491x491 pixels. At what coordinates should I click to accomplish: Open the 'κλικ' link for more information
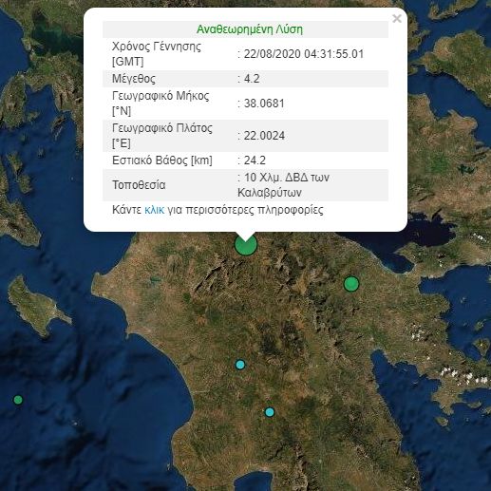pos(154,210)
